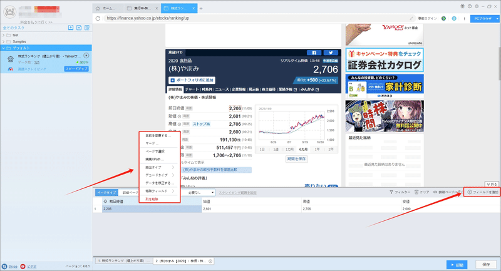Click the スピードアップ button
Viewport: 501px width, 271px height.
[76, 69]
